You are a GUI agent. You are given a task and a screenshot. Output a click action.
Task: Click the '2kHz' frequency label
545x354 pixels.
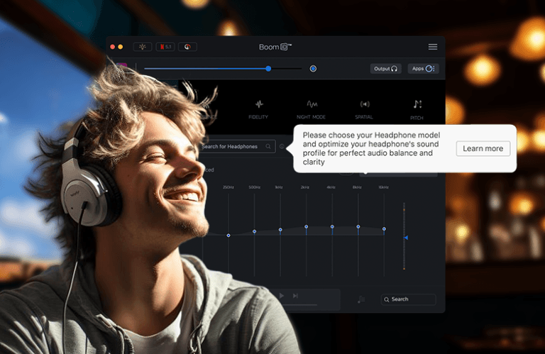(305, 187)
